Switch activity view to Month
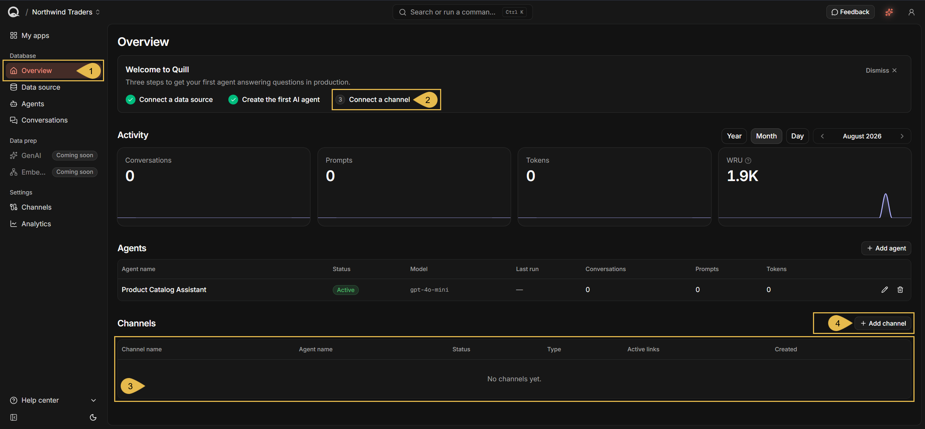925x429 pixels. tap(766, 136)
